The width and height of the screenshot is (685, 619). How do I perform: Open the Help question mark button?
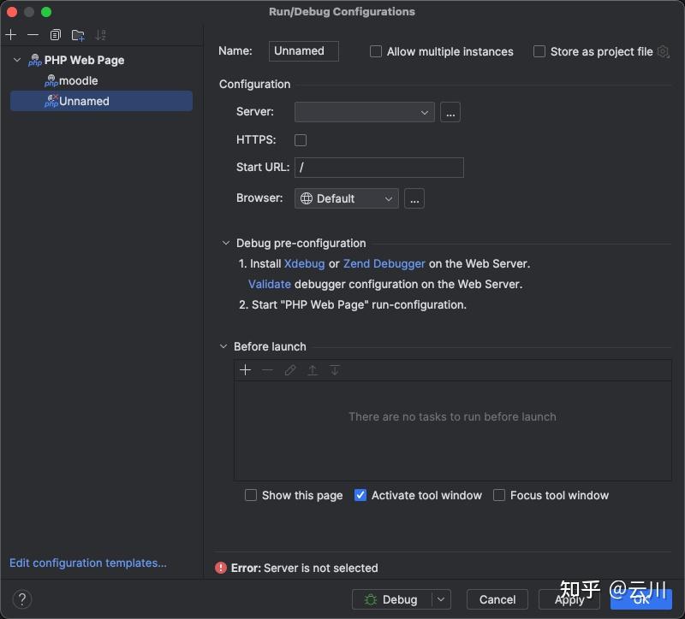(x=23, y=599)
